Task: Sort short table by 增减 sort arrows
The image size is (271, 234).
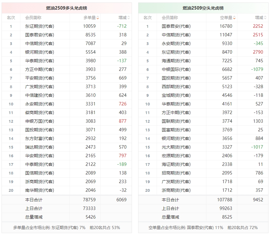Action: click(x=265, y=18)
